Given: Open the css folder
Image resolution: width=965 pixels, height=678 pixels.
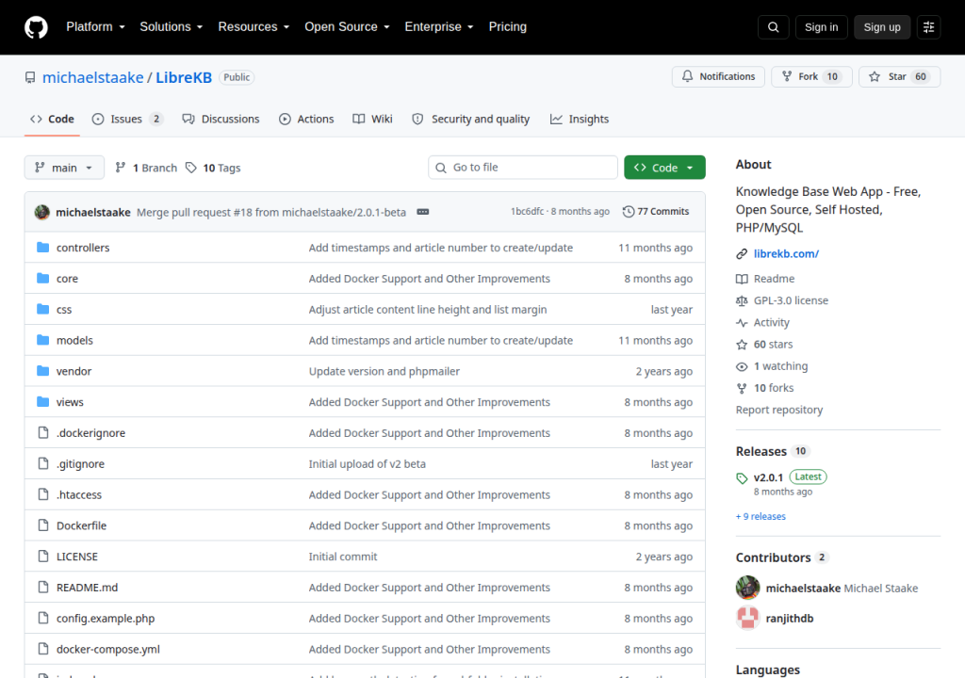Looking at the screenshot, I should coord(64,310).
